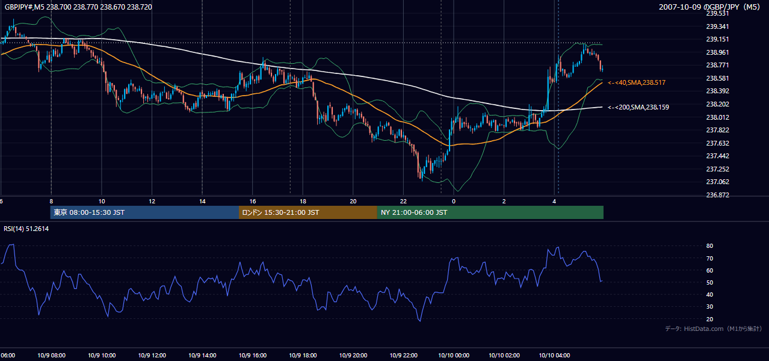The height and width of the screenshot is (361, 769).
Task: Click price axis value 238.581
Action: coord(717,78)
